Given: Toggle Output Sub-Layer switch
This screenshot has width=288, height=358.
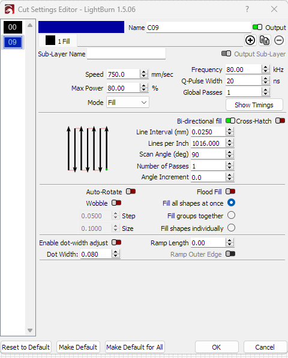Looking at the screenshot, I should coord(226,53).
